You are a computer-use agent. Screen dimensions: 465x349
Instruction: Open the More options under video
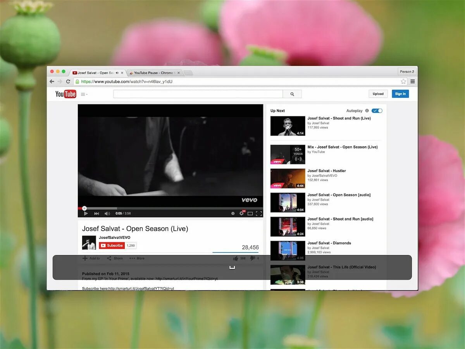click(137, 258)
